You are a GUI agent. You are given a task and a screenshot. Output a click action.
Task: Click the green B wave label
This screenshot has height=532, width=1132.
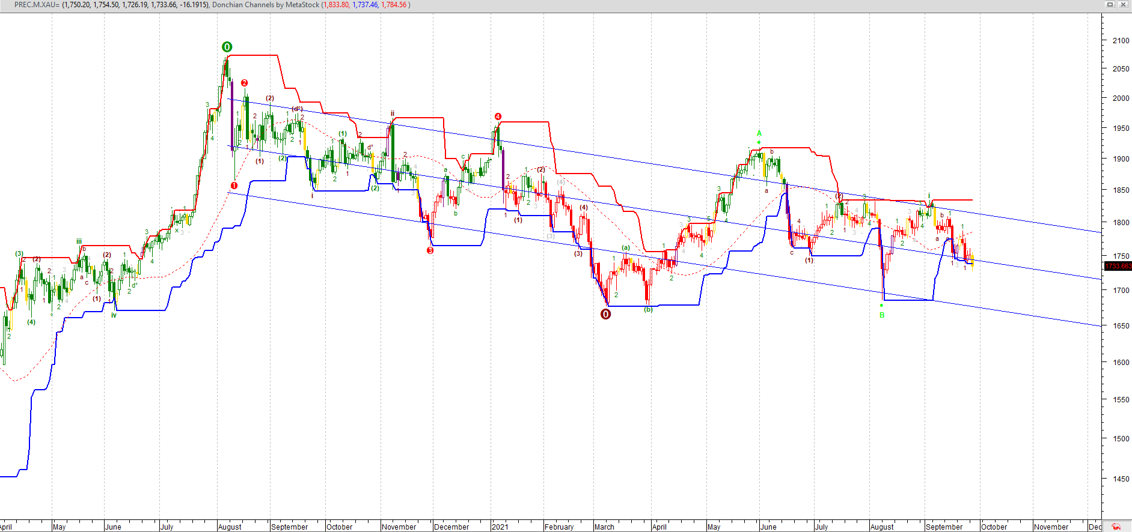(882, 315)
